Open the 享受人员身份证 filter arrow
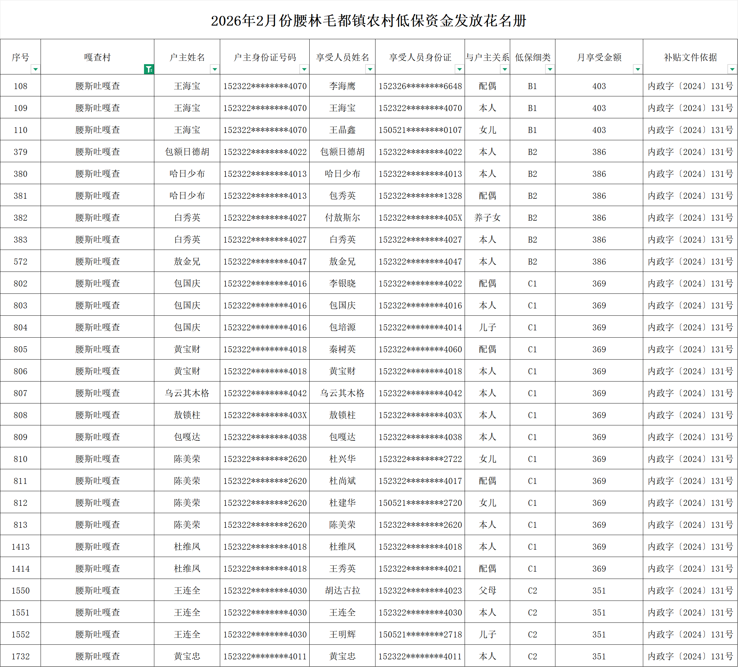Screen dimensions: 738x667 459,69
